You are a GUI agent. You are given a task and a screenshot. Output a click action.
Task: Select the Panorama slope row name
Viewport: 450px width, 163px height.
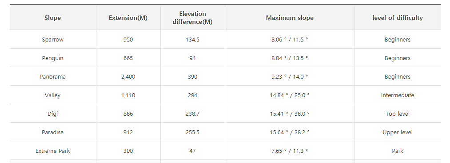(x=52, y=77)
